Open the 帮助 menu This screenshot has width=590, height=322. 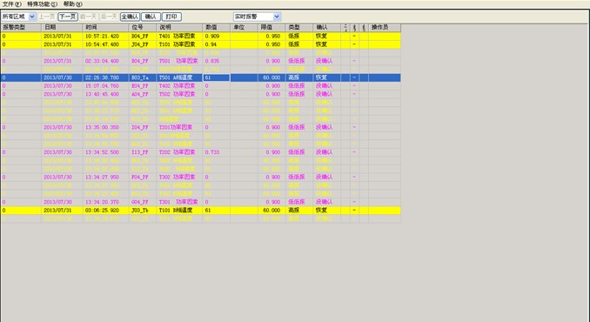[x=72, y=4]
